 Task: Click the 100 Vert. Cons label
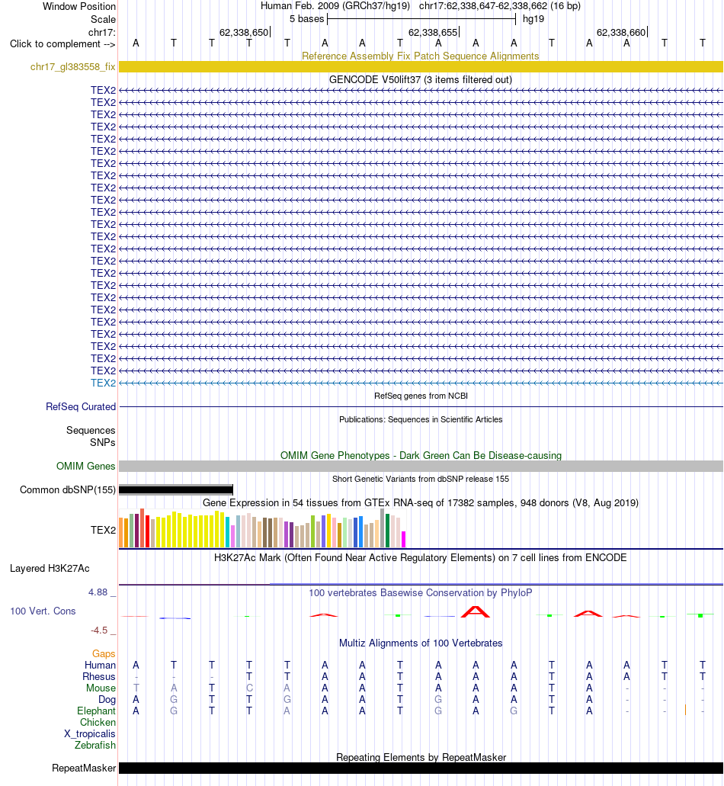tap(43, 611)
